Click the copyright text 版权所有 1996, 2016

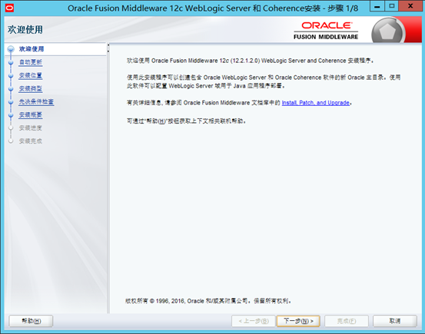[x=208, y=301]
